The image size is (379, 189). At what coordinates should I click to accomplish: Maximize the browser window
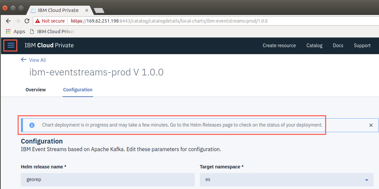click(21, 8)
